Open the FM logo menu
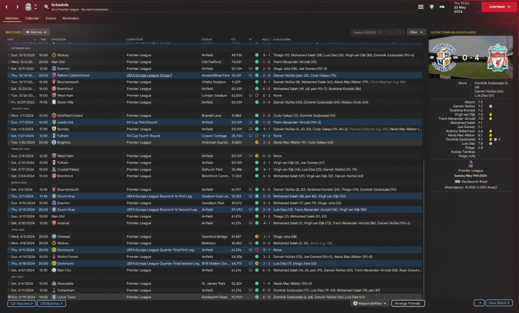The image size is (519, 313). tap(442, 7)
